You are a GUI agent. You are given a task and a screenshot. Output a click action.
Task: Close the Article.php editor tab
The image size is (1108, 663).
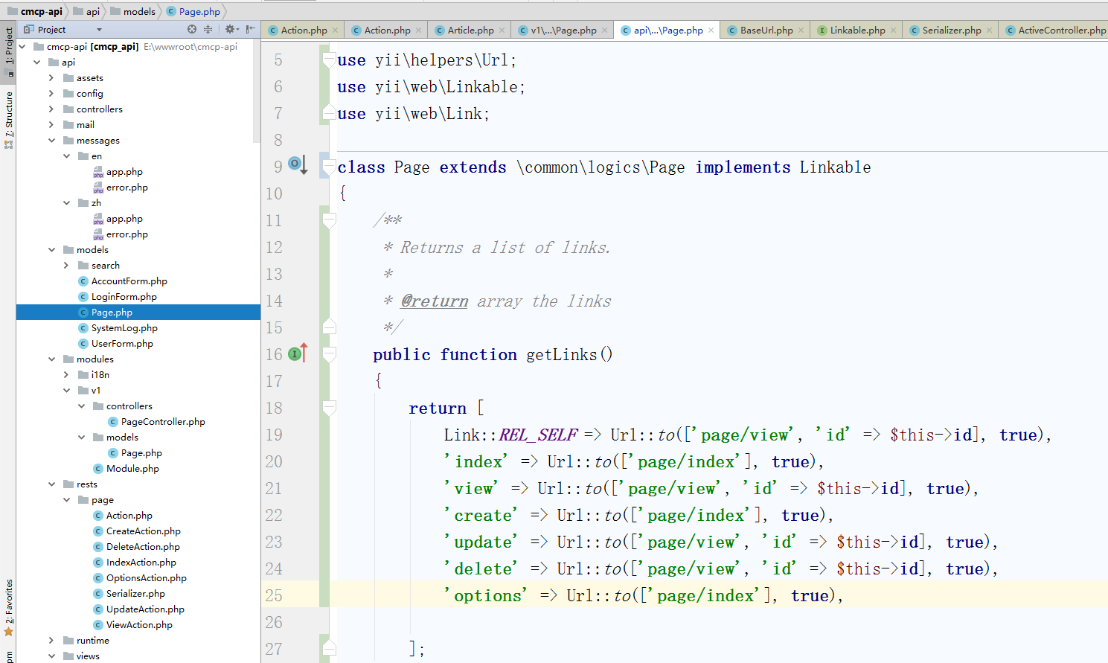[502, 31]
